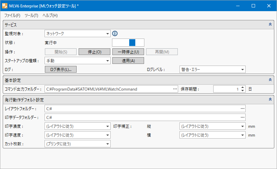Open the 印字濃度 dropdown

pyautogui.click(x=78, y=126)
